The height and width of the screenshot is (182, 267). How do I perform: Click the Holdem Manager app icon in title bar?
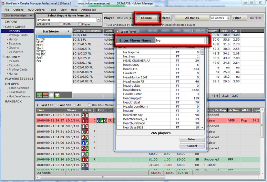tap(3, 3)
